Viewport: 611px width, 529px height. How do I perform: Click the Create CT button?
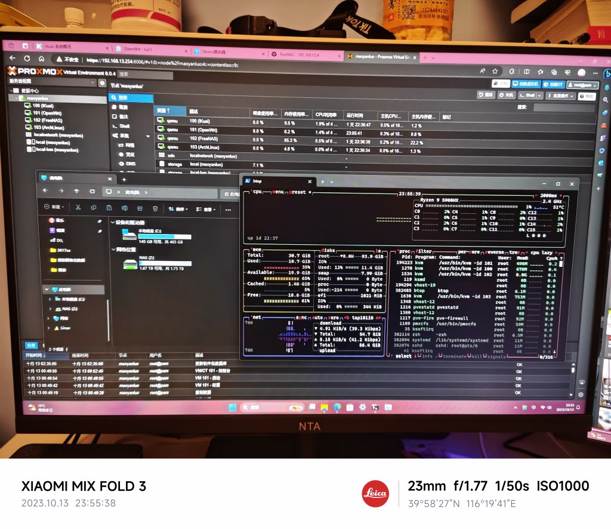tap(553, 84)
